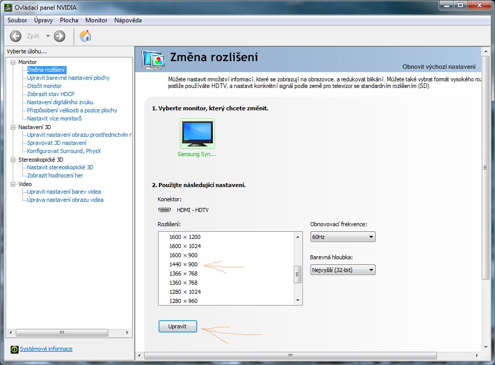Open Zobrazit stav HDCP task
Image resolution: width=495 pixels, height=365 pixels.
click(x=50, y=94)
